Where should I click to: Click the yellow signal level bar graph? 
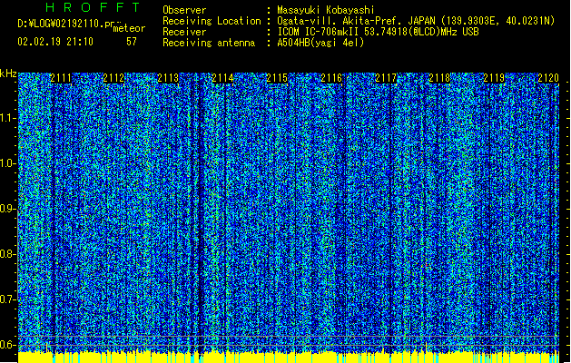click(x=289, y=358)
